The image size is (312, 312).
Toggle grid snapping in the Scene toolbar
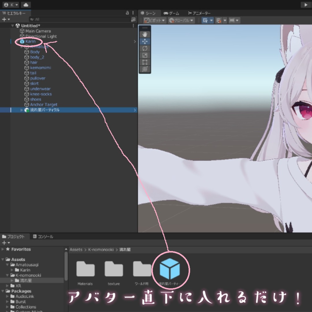pyautogui.click(x=219, y=20)
